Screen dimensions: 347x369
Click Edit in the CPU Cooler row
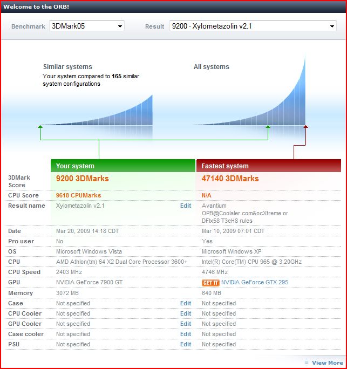click(x=186, y=313)
